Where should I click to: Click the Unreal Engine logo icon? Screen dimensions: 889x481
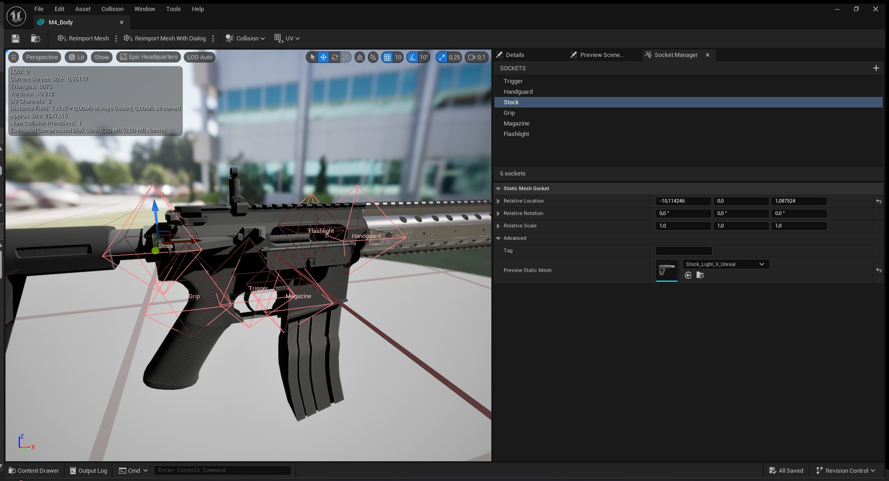click(x=16, y=16)
